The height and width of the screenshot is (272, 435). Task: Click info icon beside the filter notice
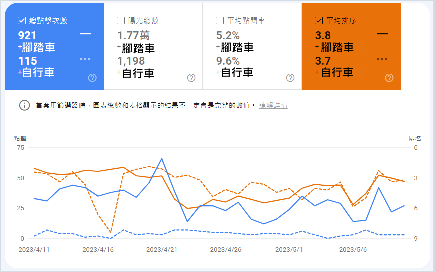coord(24,105)
